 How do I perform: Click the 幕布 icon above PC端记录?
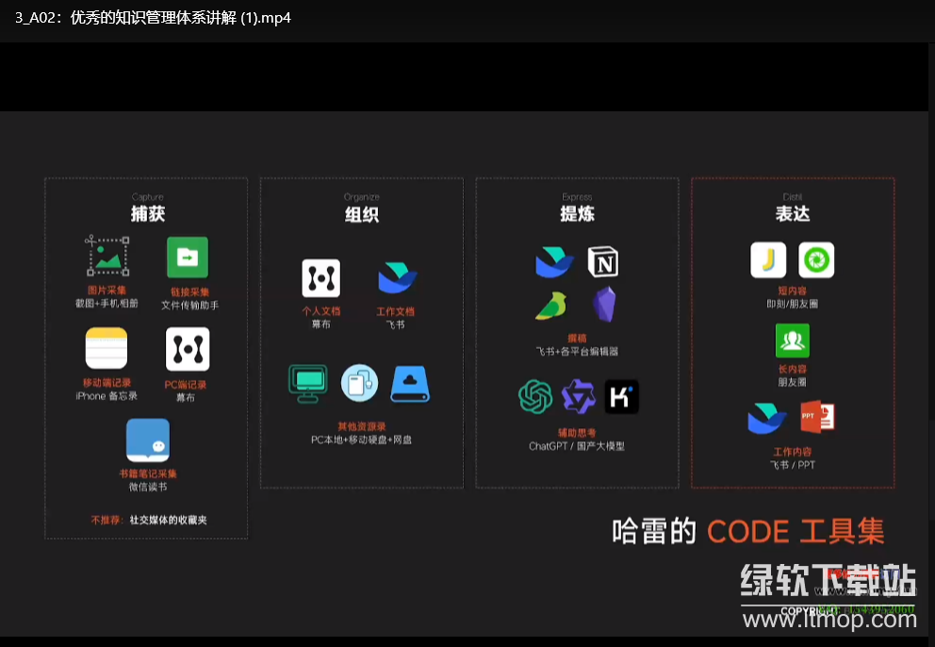tap(188, 349)
